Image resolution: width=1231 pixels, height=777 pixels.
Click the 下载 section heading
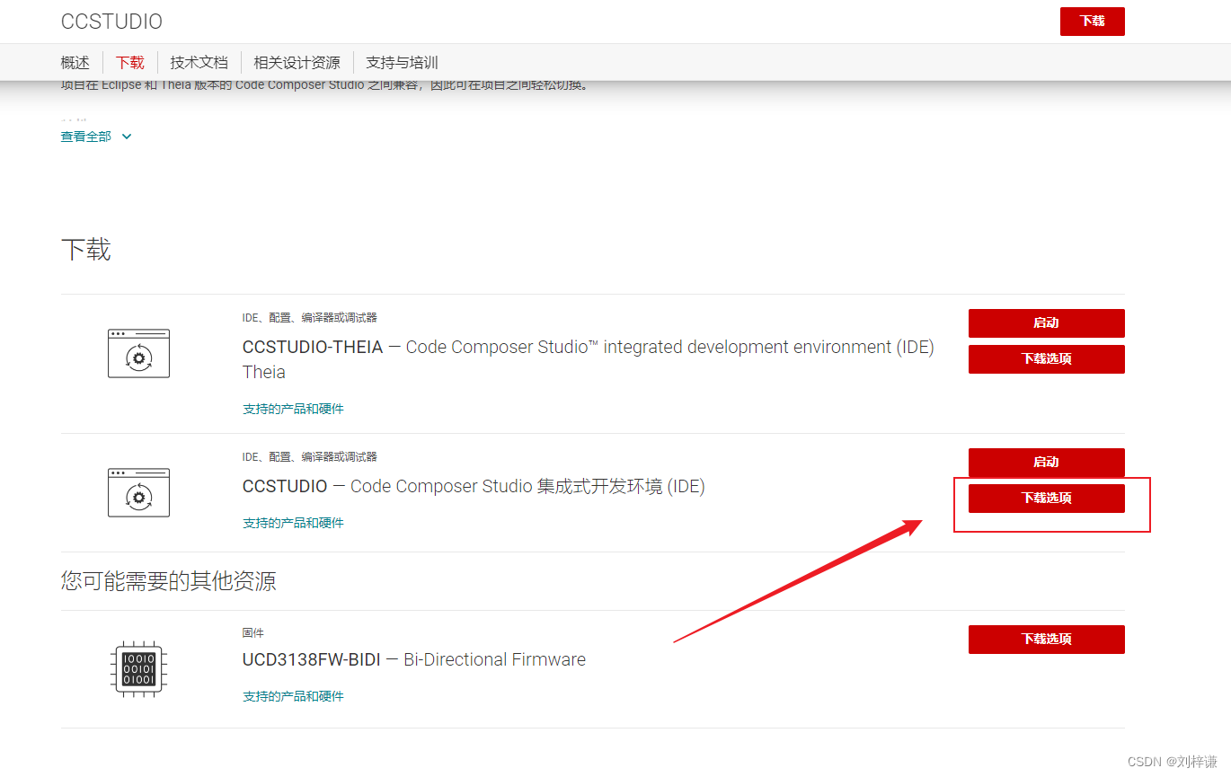click(x=86, y=250)
